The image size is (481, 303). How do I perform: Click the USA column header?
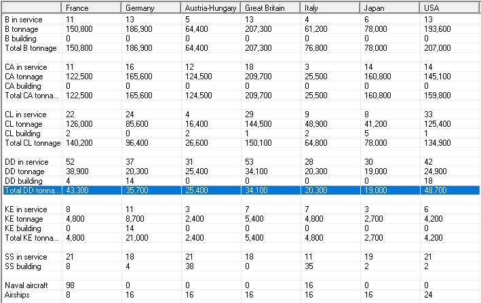(x=449, y=7)
